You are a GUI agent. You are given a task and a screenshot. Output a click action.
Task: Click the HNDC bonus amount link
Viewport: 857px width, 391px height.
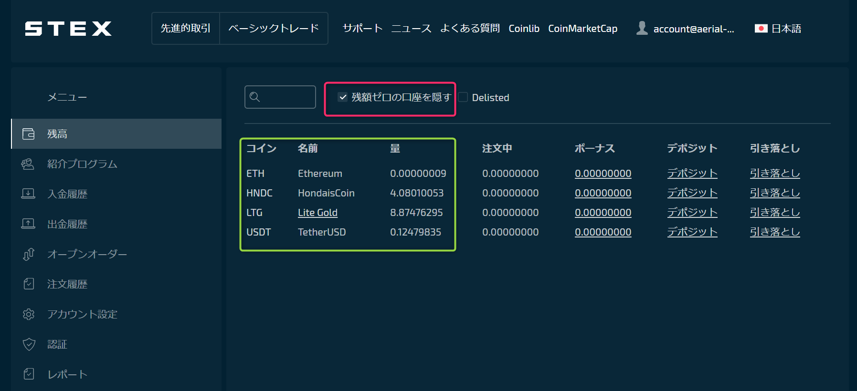click(603, 193)
